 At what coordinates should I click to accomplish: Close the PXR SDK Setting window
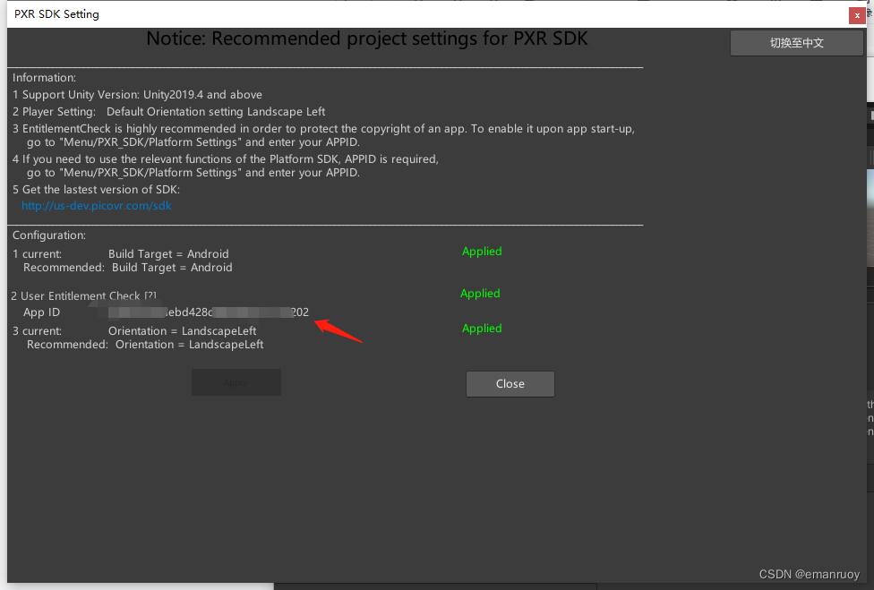857,15
